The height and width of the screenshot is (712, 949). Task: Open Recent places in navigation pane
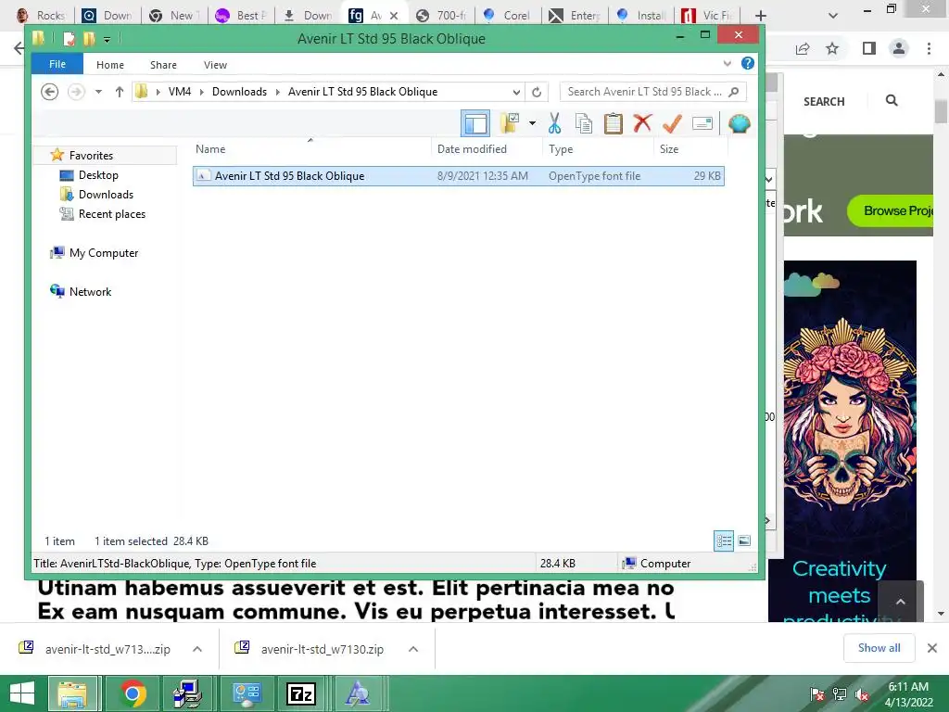pos(112,214)
